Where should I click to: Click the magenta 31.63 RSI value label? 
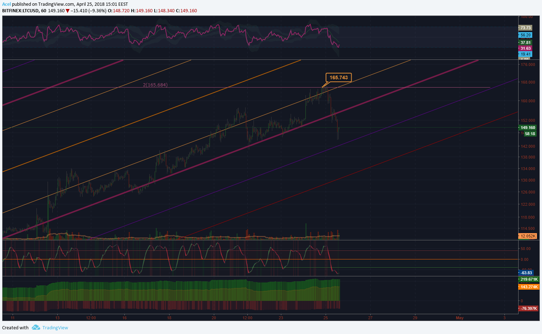point(525,48)
